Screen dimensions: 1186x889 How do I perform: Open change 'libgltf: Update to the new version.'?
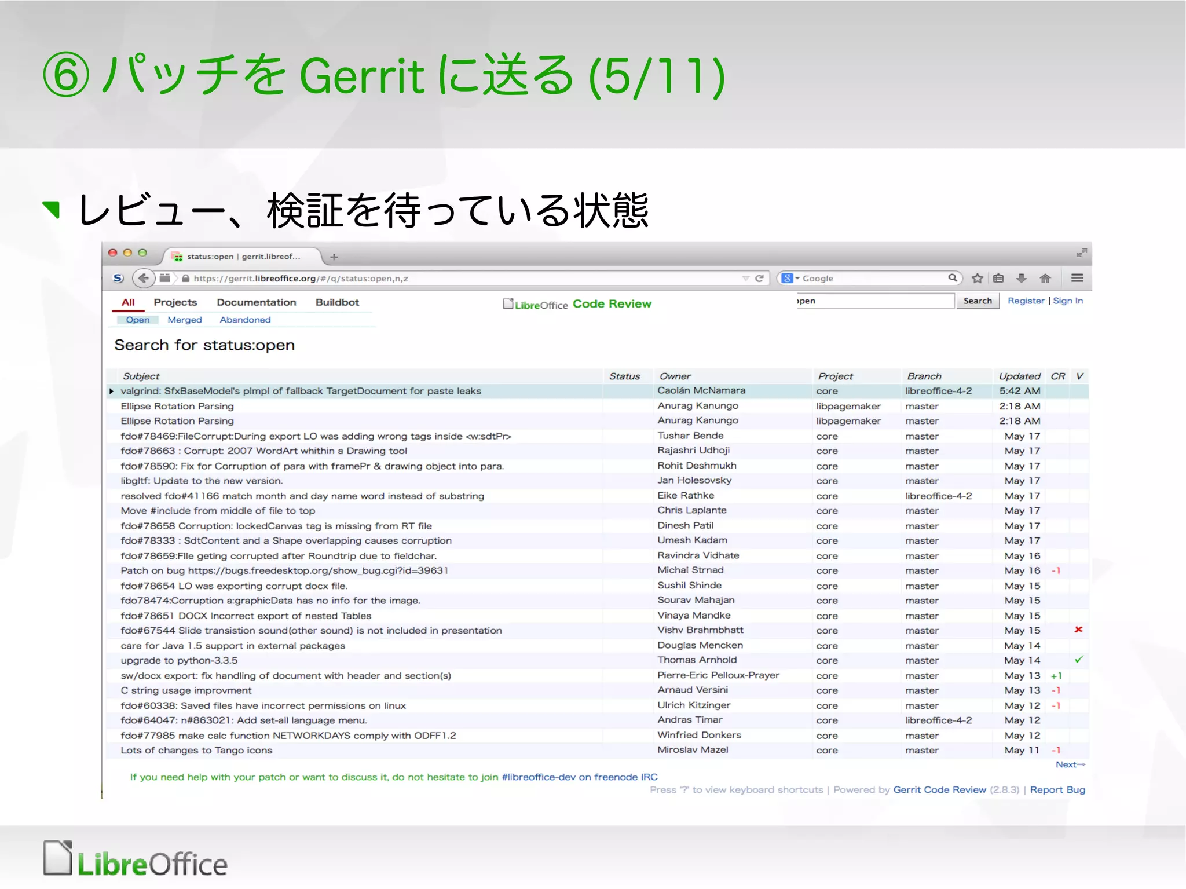(x=202, y=481)
